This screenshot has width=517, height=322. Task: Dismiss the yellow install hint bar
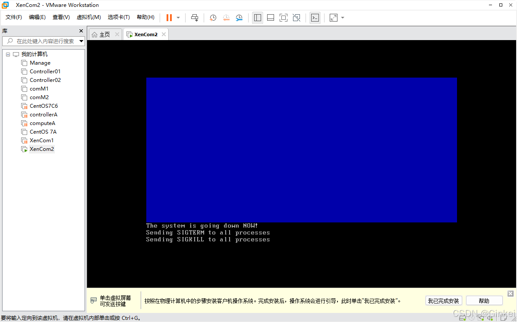coord(511,294)
